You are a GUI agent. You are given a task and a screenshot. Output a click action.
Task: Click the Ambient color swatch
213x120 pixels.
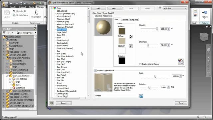(122, 31)
